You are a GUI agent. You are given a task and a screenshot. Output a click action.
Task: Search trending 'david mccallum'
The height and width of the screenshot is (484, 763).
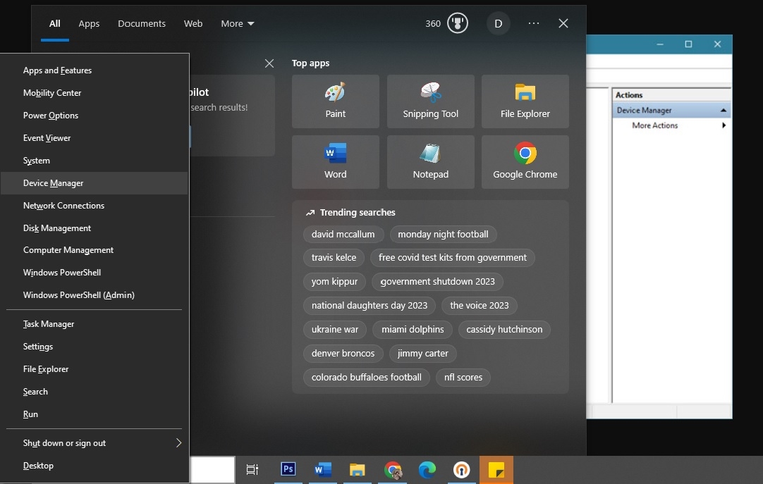pyautogui.click(x=343, y=234)
